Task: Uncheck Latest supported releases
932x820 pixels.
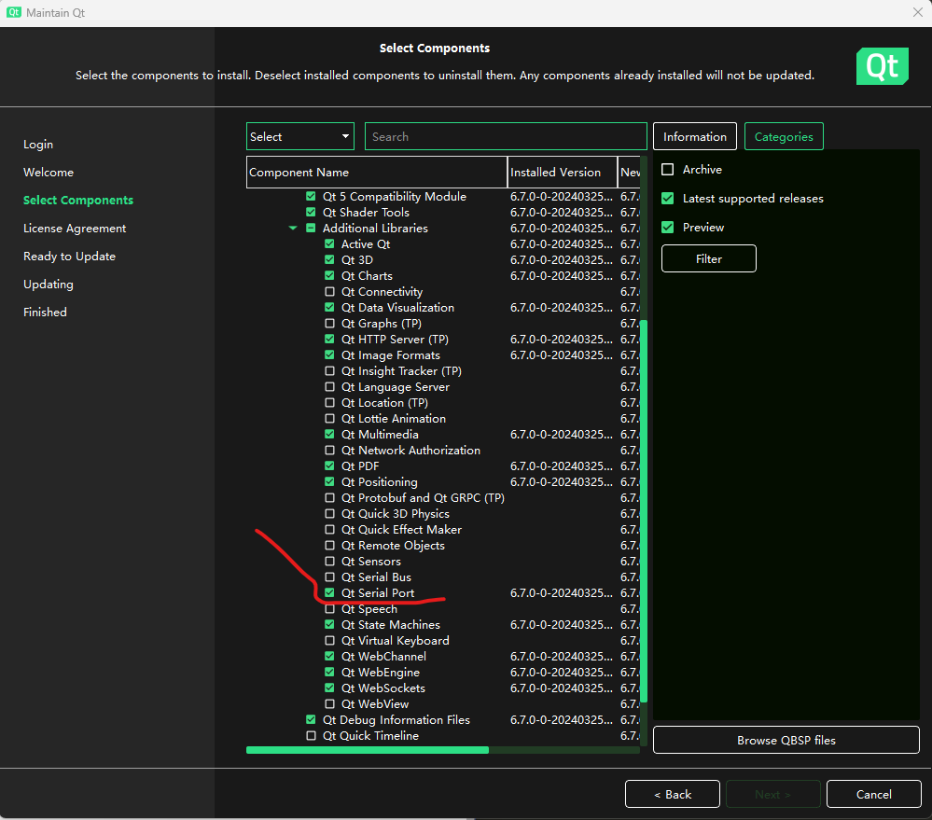Action: click(x=667, y=199)
